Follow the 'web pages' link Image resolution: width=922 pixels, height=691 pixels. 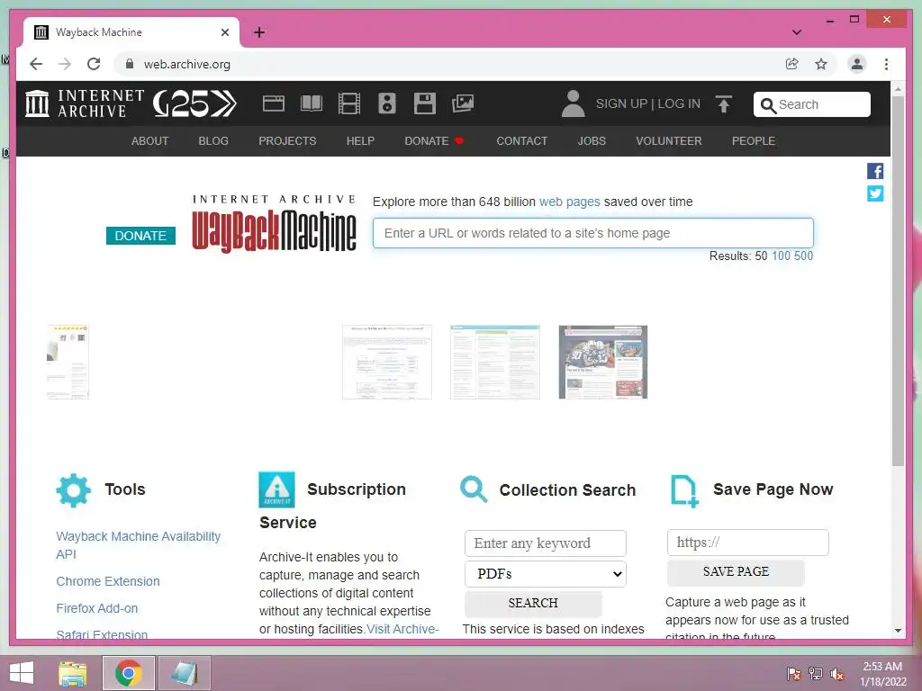tap(569, 202)
